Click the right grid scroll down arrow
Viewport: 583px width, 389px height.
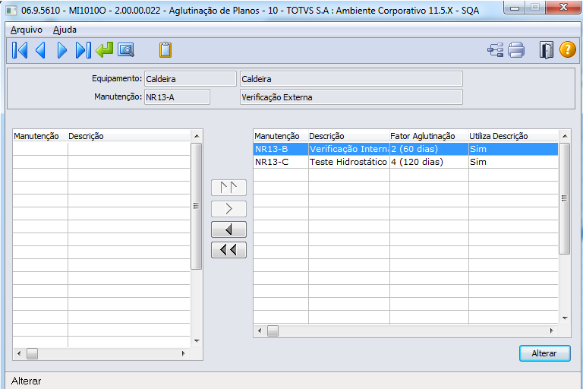click(565, 318)
